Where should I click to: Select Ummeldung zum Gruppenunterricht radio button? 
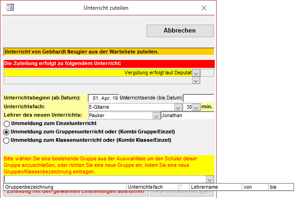point(6,132)
